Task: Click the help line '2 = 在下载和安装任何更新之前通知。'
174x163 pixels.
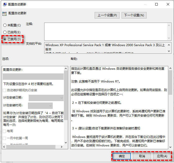Action: point(97,103)
